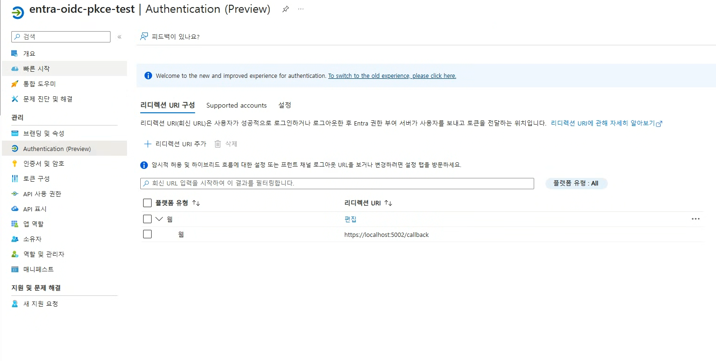Click the 소유자 people icon
716x361 pixels.
pos(15,239)
